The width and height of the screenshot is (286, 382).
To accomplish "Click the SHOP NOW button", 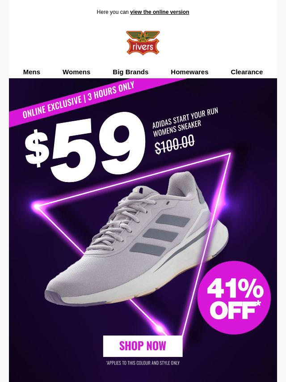I will 143,346.
